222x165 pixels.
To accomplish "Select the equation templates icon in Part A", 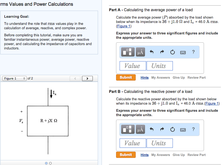I will [x=127, y=52].
